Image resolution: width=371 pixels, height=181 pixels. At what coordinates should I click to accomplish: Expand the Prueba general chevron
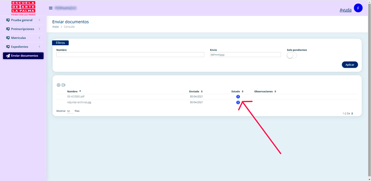click(x=39, y=20)
